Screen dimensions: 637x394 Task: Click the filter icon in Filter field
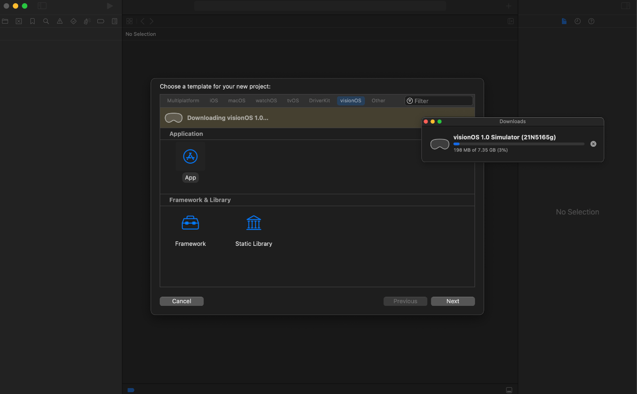pyautogui.click(x=409, y=101)
